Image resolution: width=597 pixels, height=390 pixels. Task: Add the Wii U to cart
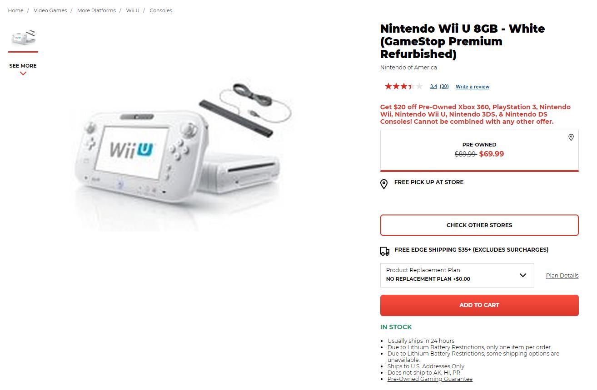pyautogui.click(x=479, y=305)
